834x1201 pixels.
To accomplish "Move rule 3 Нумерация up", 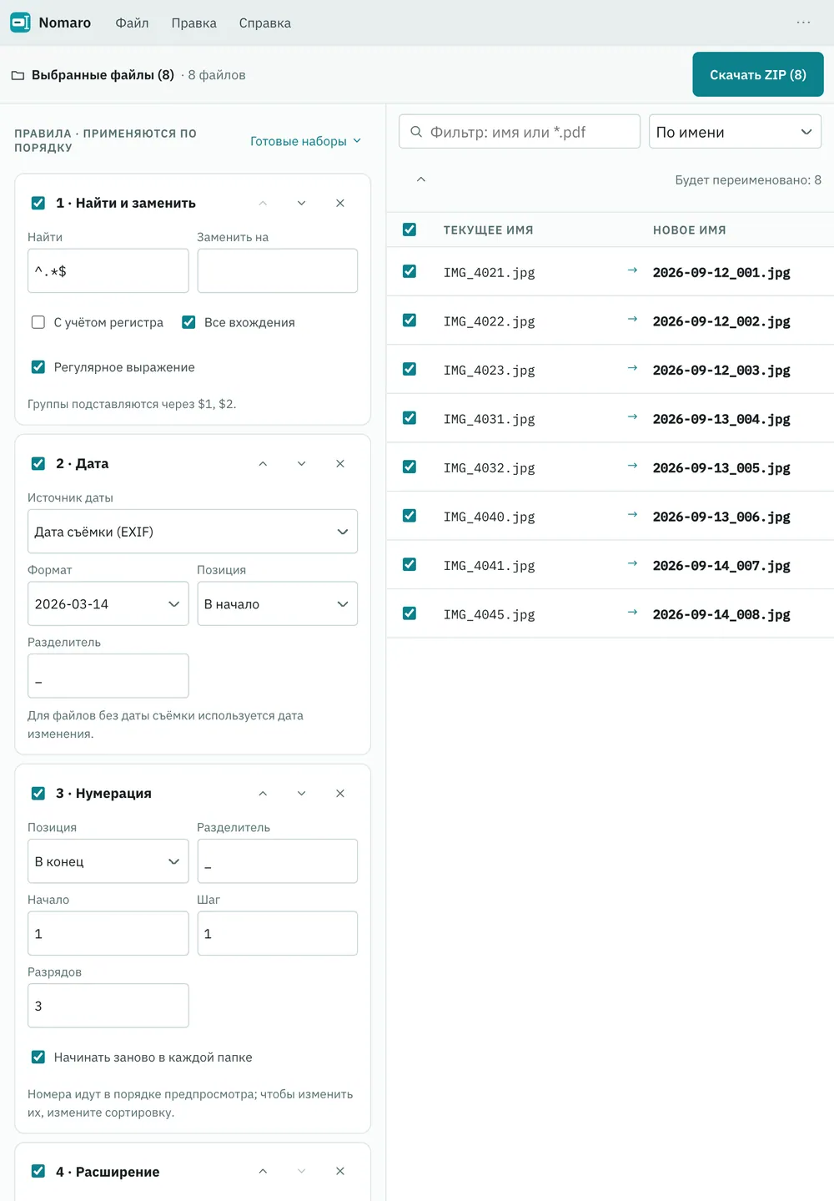I will (x=263, y=793).
